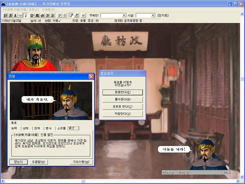Click the 포로처우 dialog title bar
245x184 pixels.
(122, 73)
